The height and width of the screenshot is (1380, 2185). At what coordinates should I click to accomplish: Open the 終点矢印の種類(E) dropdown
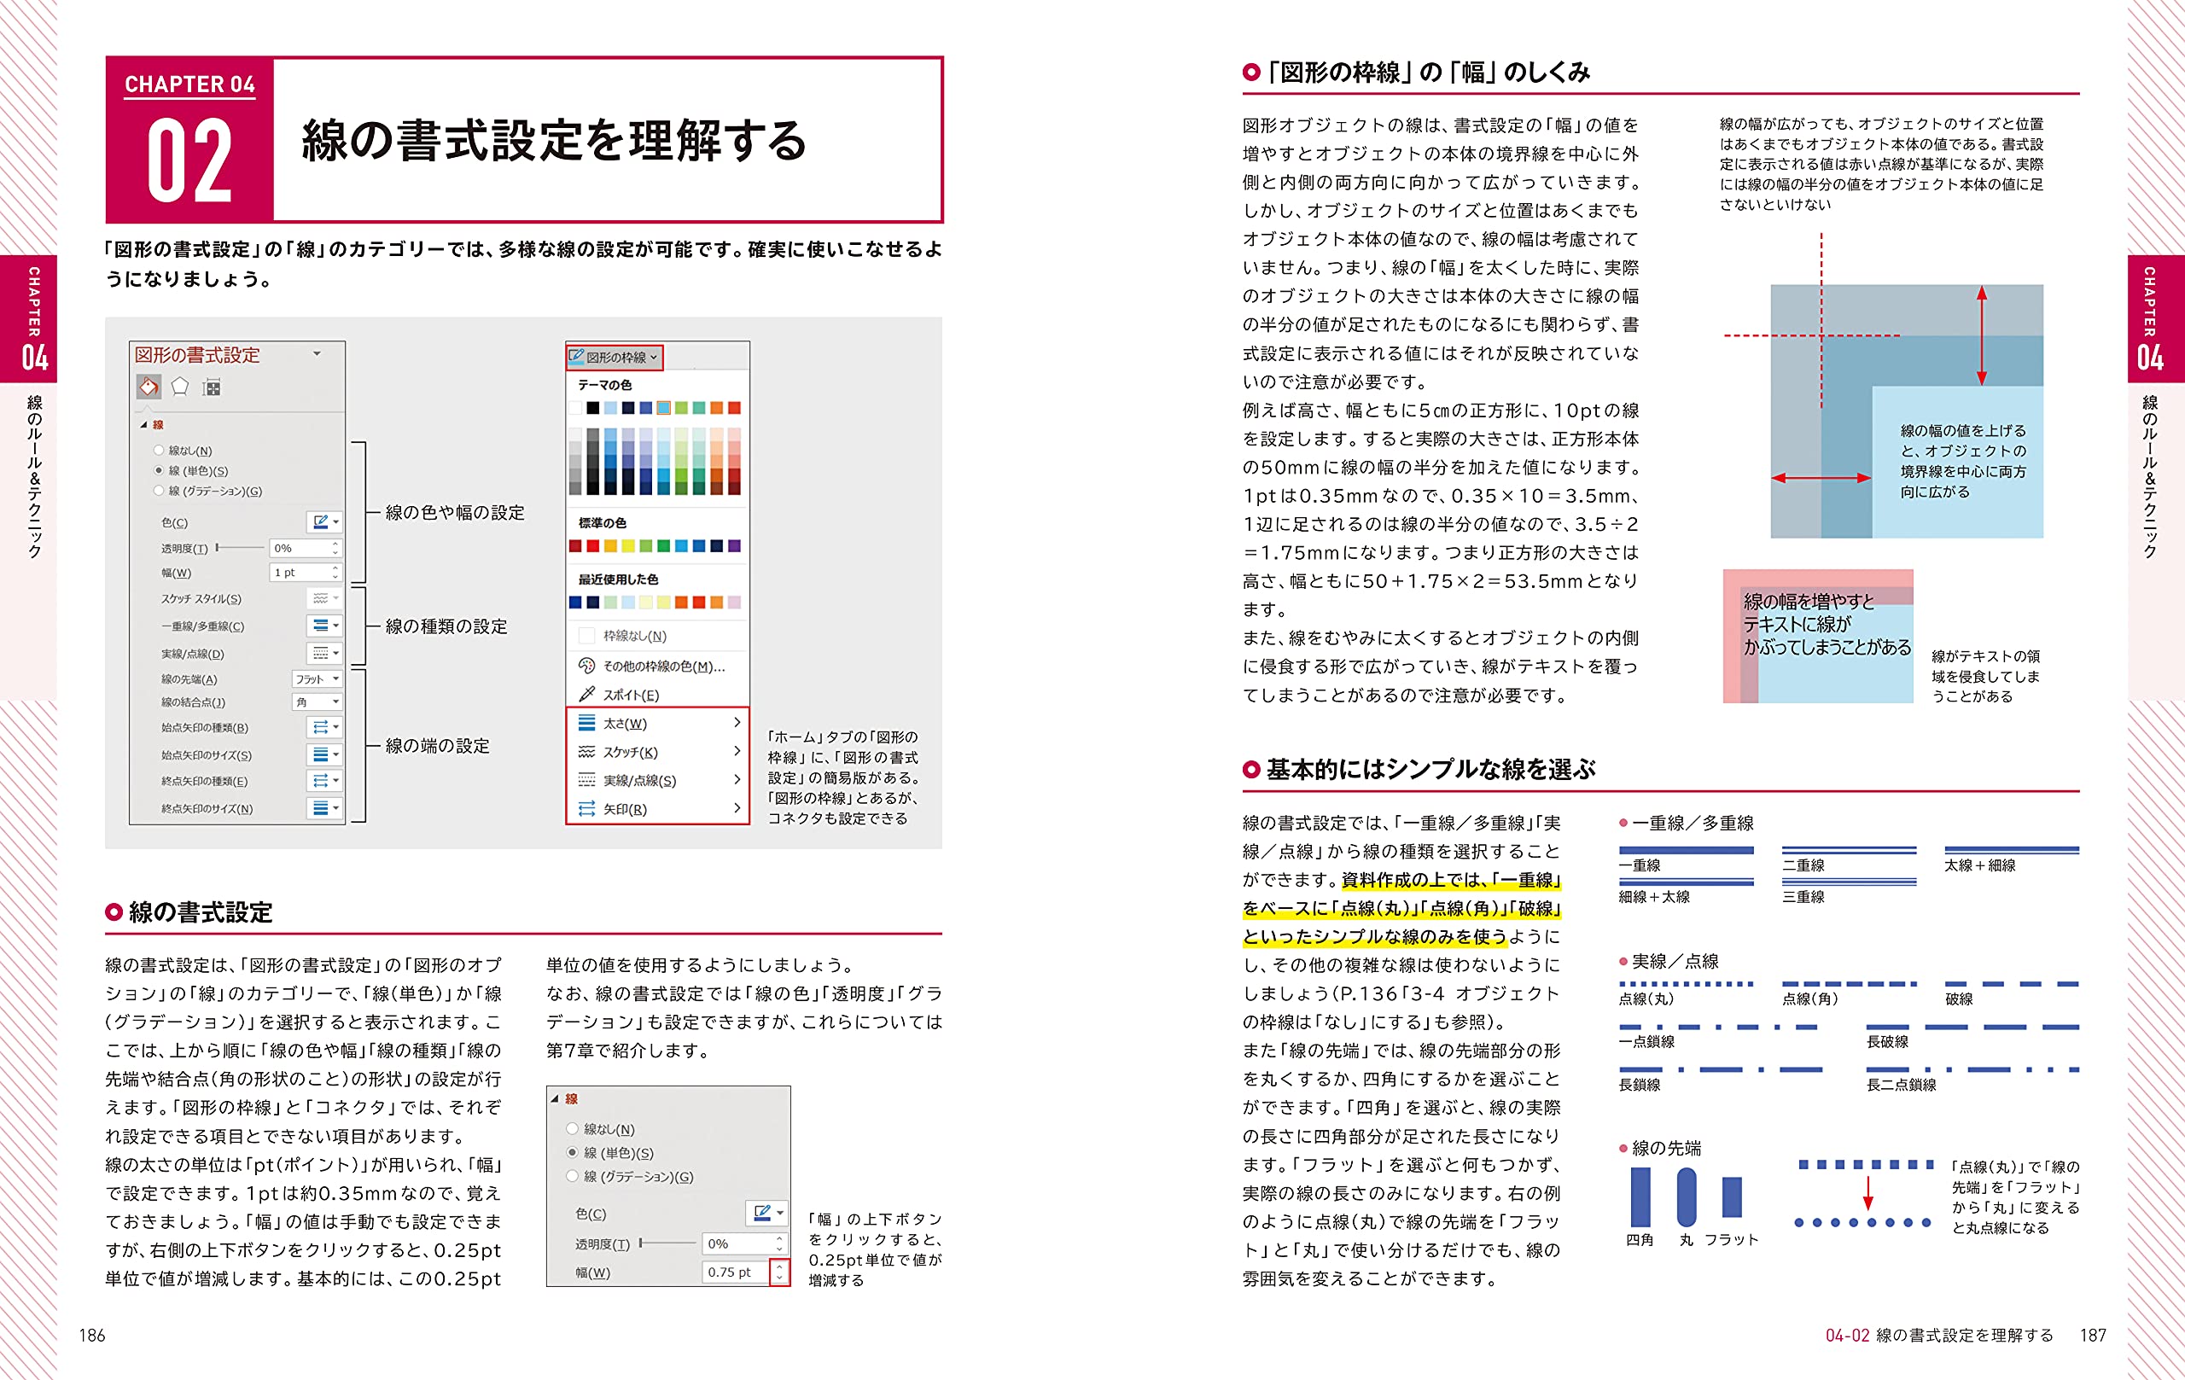coord(324,780)
